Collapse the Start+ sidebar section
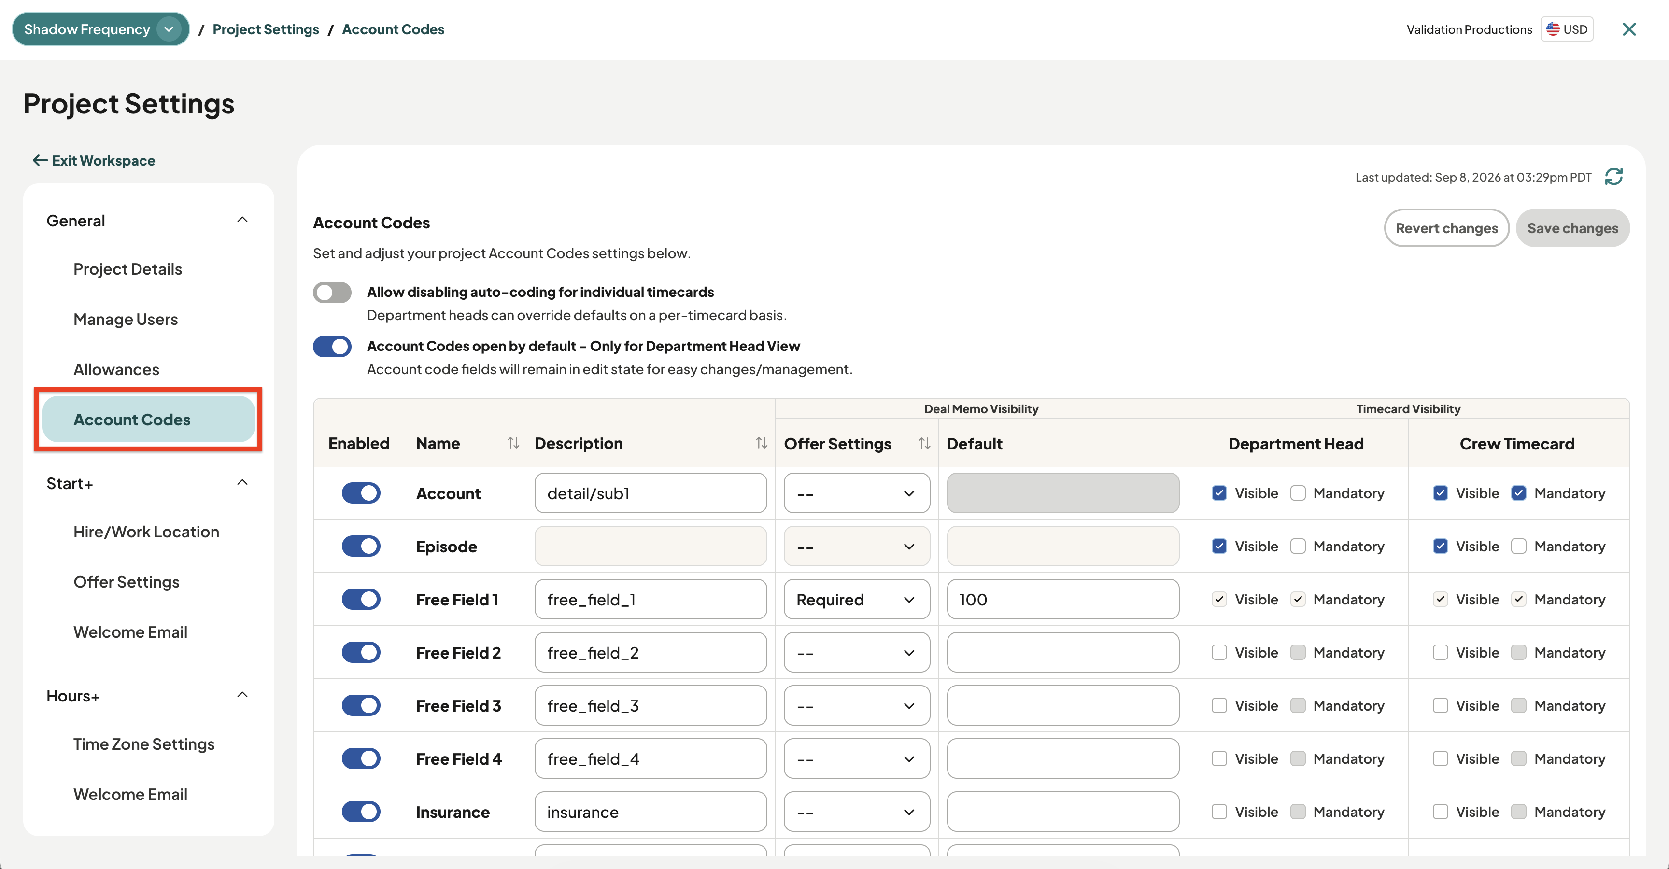Image resolution: width=1669 pixels, height=869 pixels. 242,483
